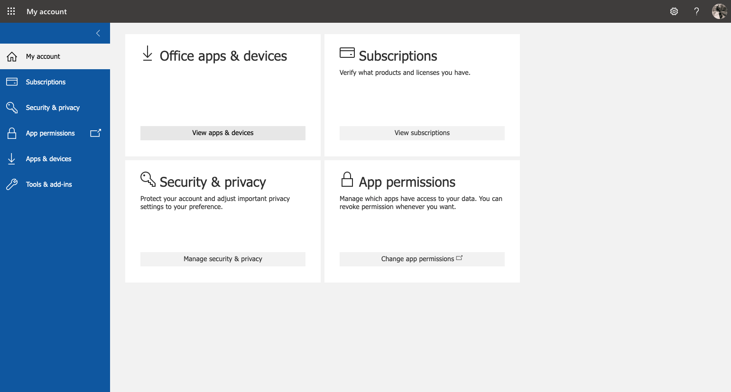Click the card icon on Subscriptions tile
The width and height of the screenshot is (731, 392).
pos(347,53)
